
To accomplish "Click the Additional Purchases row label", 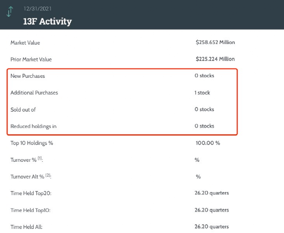I will [x=34, y=93].
